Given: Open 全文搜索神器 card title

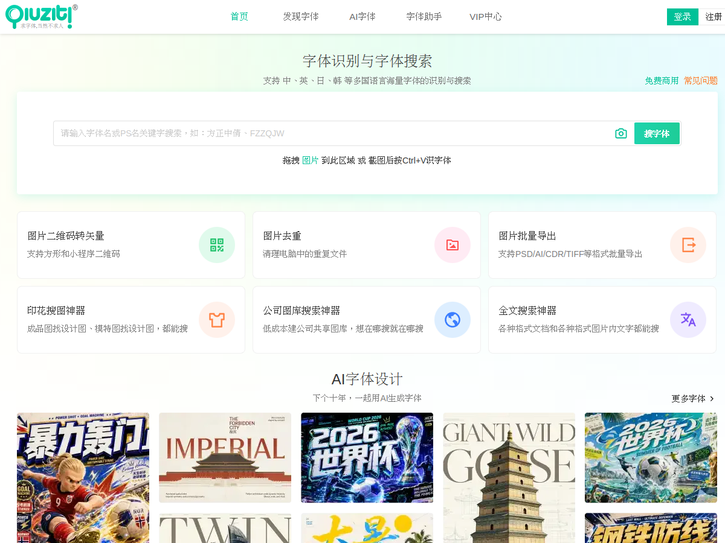Looking at the screenshot, I should [x=527, y=311].
